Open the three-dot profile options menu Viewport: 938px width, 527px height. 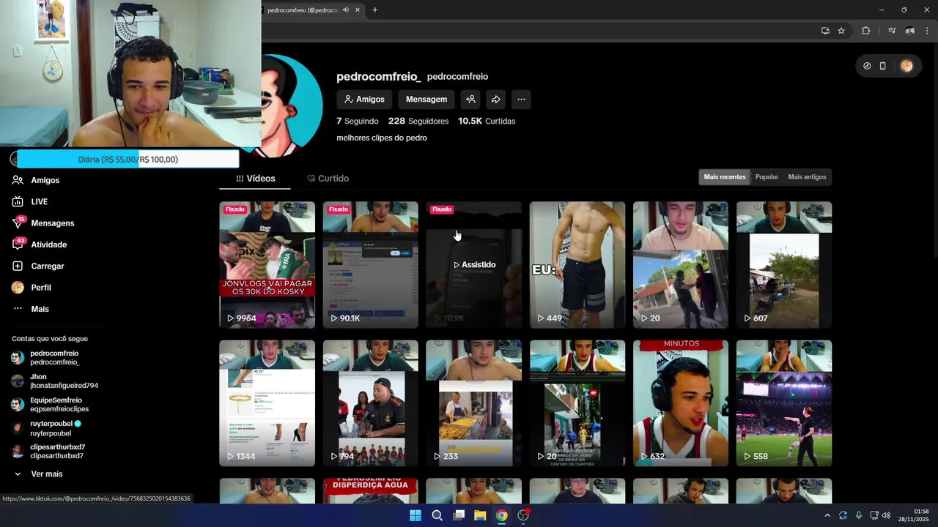point(521,100)
